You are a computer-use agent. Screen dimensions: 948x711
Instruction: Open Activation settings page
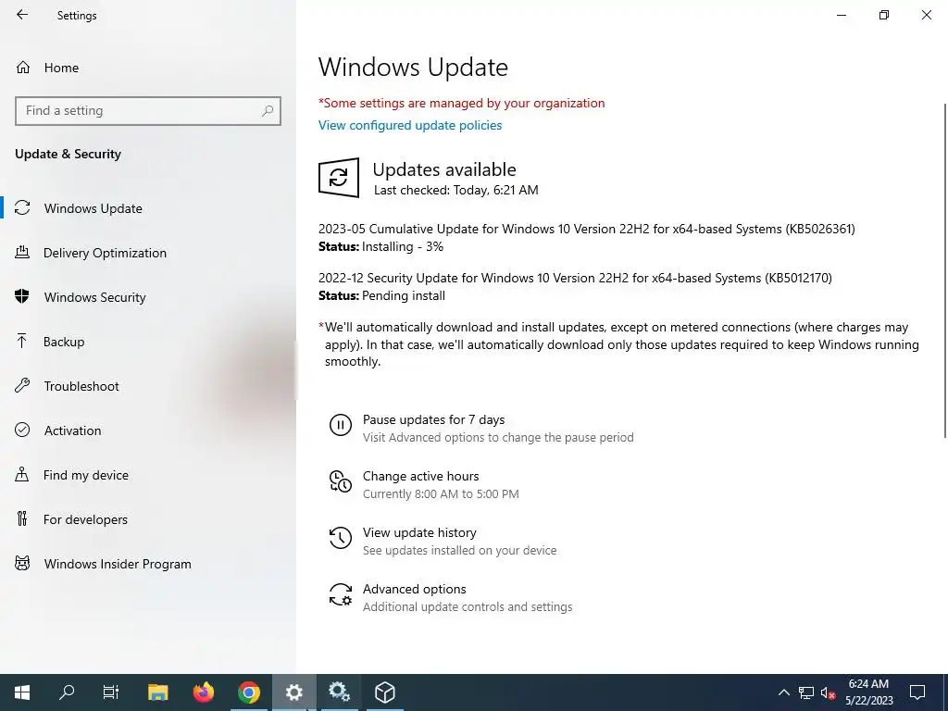(72, 430)
